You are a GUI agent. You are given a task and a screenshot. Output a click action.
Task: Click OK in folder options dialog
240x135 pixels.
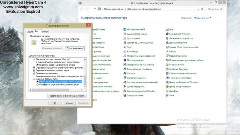[x=55, y=103]
